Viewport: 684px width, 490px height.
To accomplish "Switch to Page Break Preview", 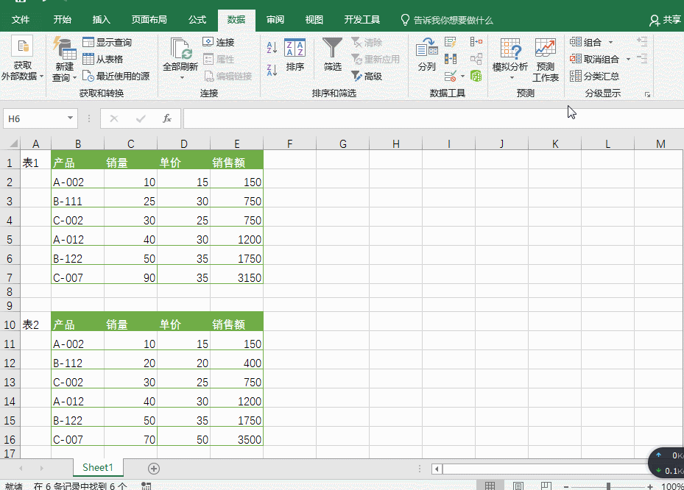I will coord(546,486).
